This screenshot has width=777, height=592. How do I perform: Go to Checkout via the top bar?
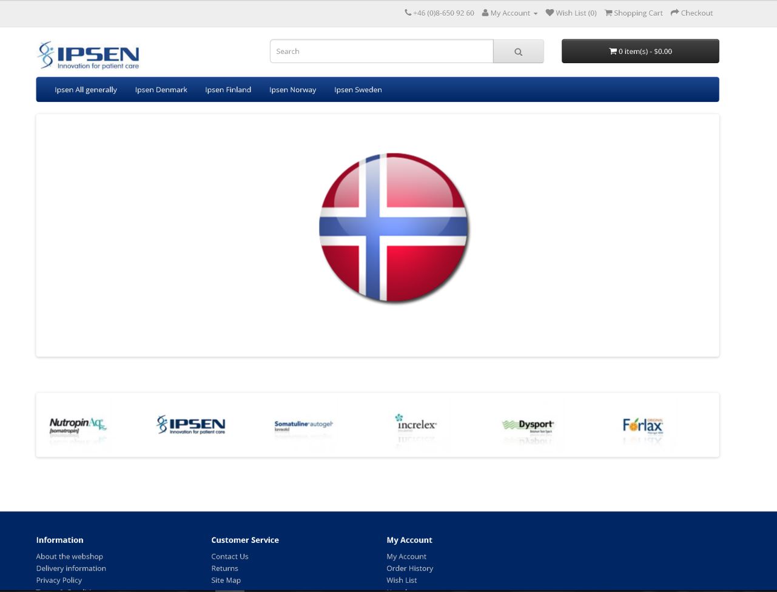click(x=691, y=13)
